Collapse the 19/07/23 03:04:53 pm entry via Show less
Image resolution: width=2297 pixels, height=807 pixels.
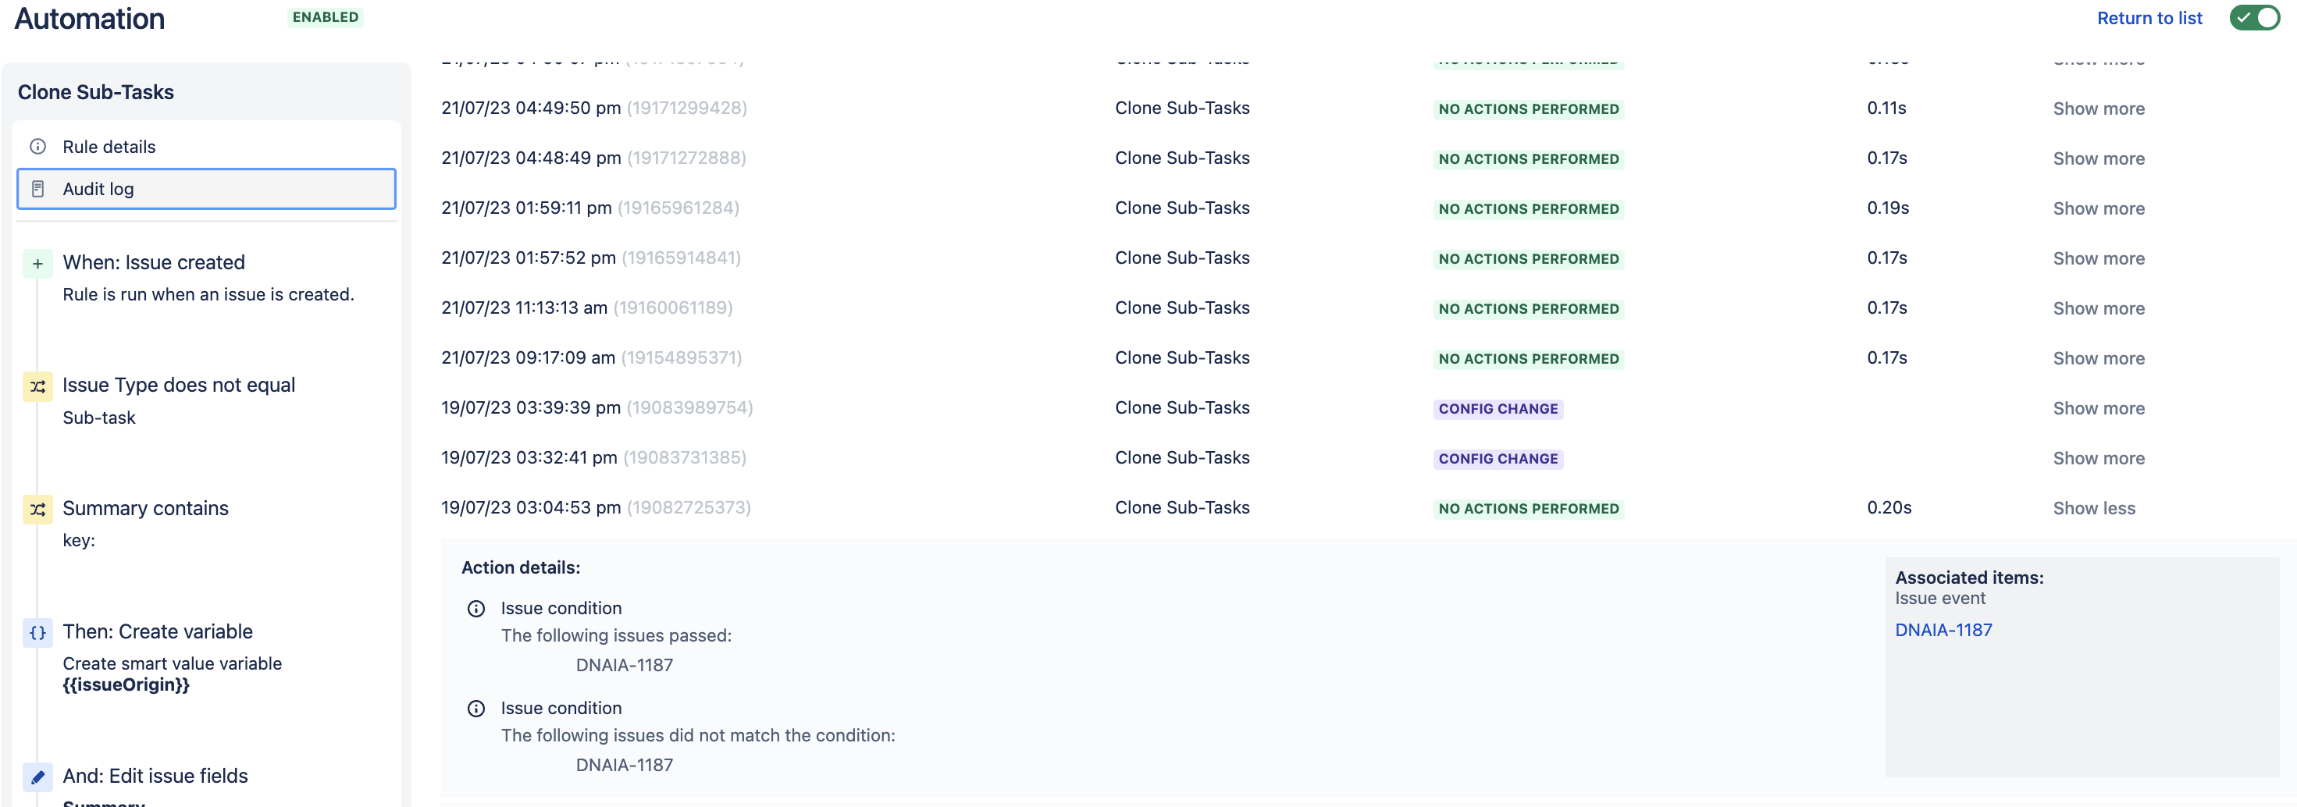(2094, 507)
